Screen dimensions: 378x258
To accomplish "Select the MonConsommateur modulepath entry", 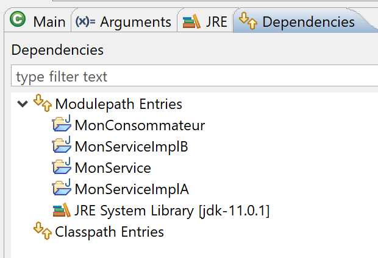I will pyautogui.click(x=140, y=125).
